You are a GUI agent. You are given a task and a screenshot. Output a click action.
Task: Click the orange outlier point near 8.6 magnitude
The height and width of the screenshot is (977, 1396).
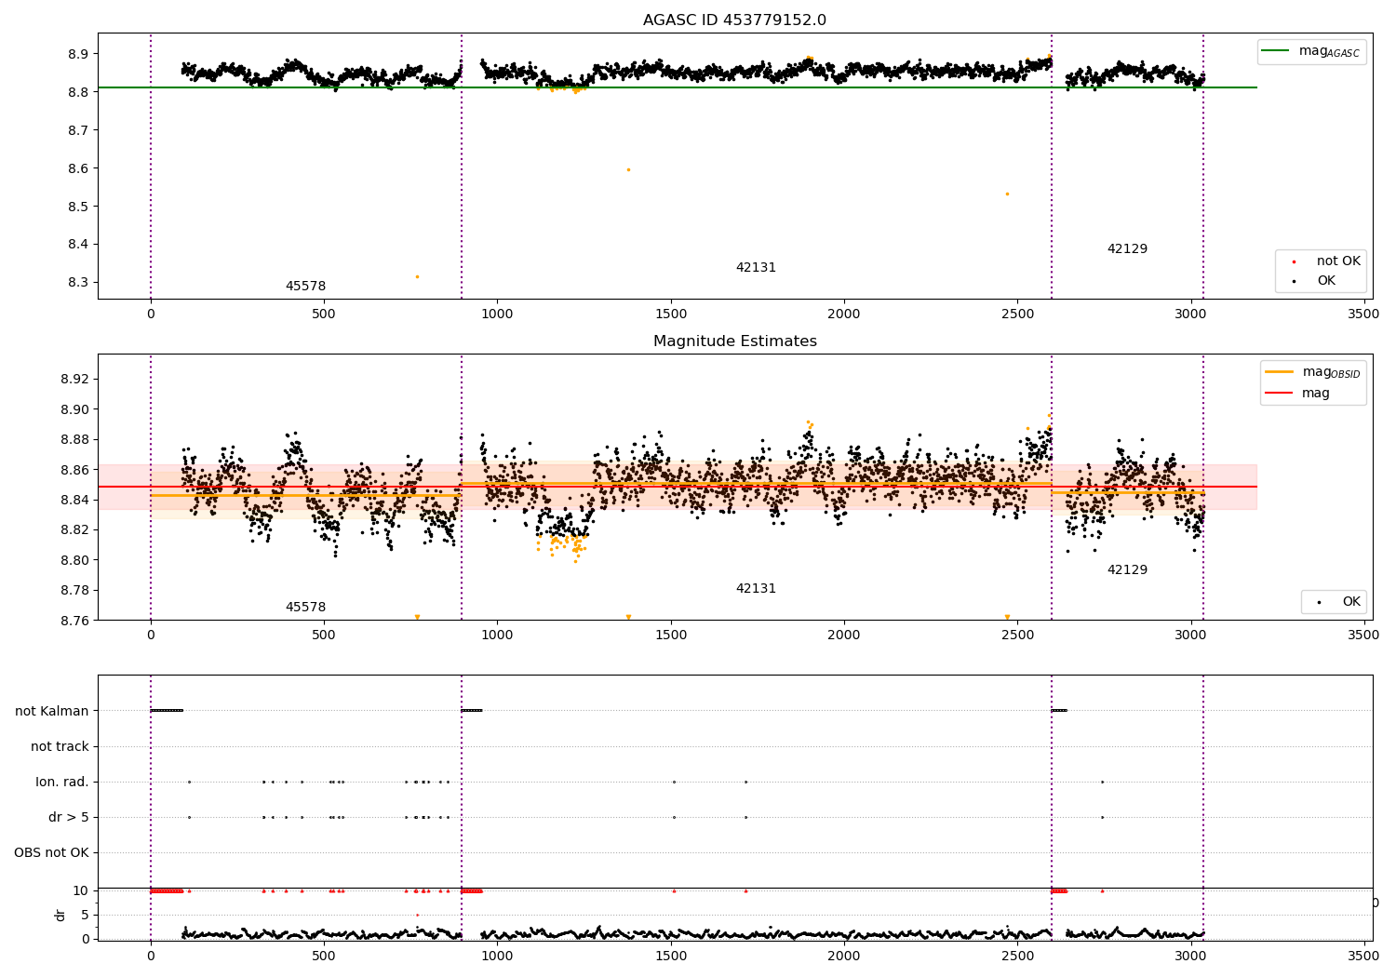pos(628,169)
